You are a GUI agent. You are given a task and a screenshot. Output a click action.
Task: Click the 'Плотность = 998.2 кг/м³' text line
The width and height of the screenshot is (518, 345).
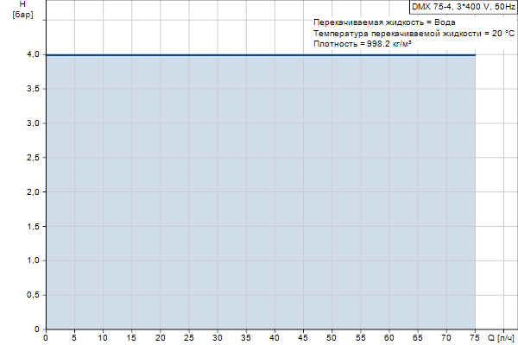coord(362,42)
